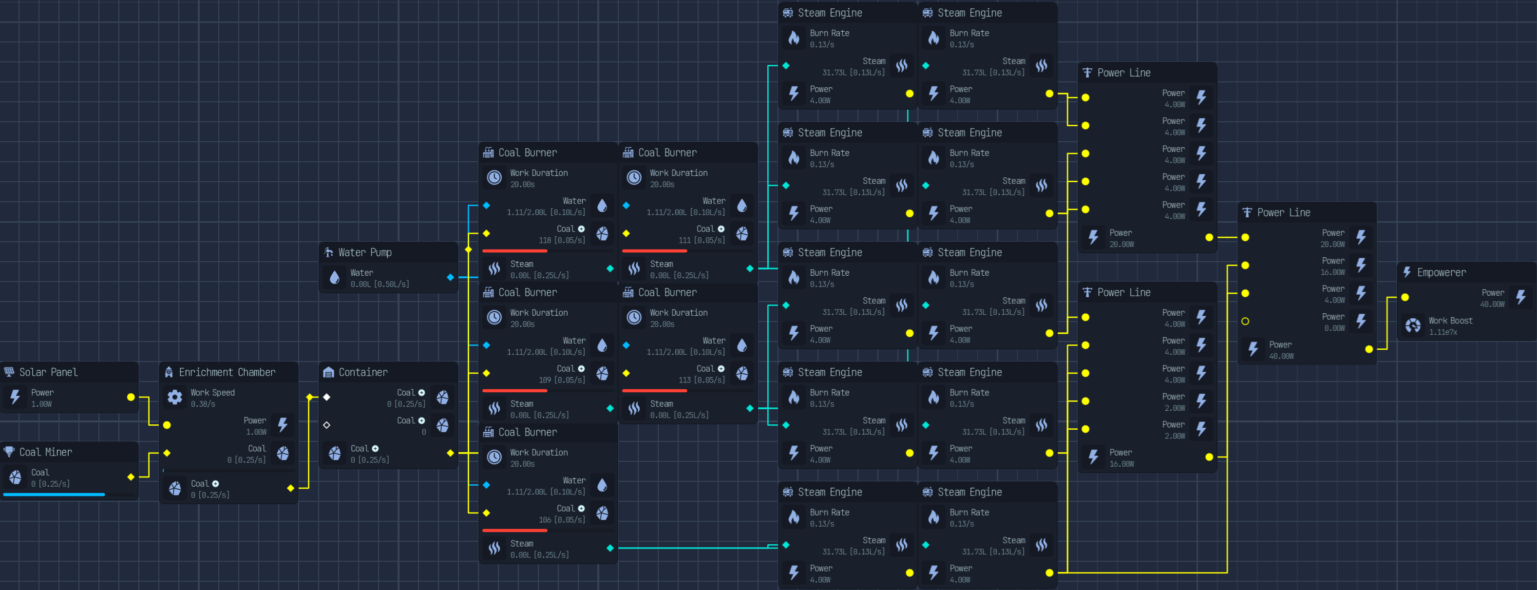Select the Water Pump node title

[364, 252]
